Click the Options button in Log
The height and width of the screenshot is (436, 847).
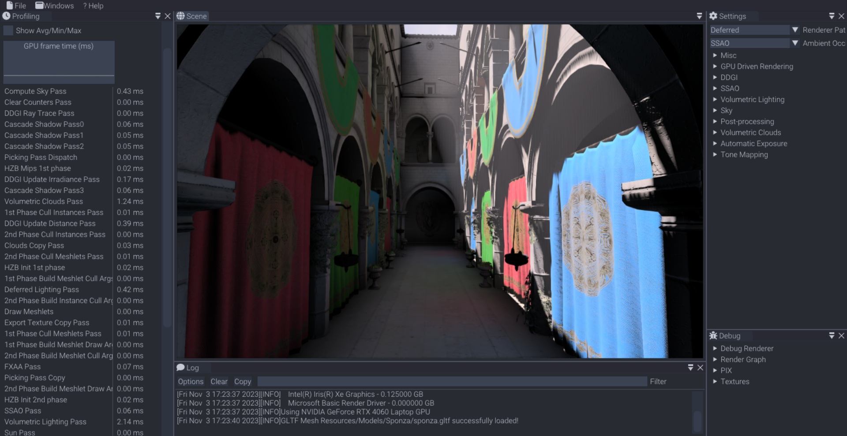click(x=191, y=382)
